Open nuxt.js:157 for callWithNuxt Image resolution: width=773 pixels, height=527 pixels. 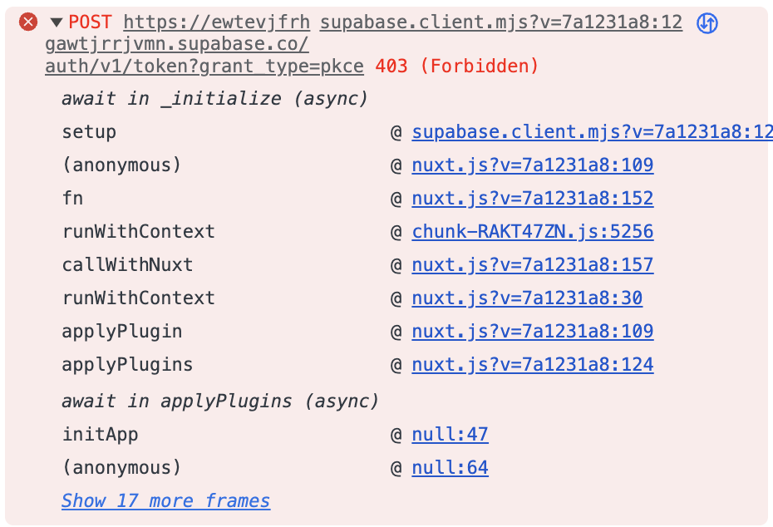coord(533,264)
